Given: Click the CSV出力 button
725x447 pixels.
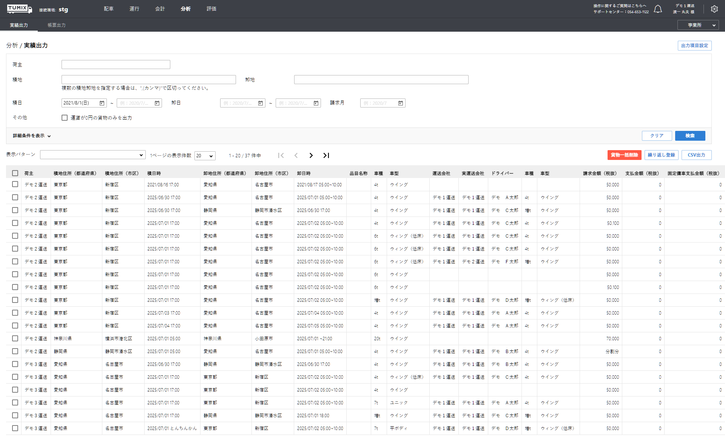Looking at the screenshot, I should 696,155.
